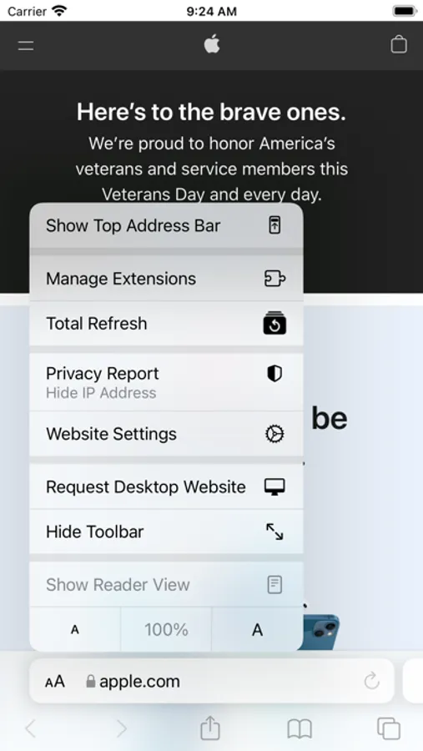Viewport: 423px width, 751px height.
Task: Open Privacy Report
Action: pos(166,382)
